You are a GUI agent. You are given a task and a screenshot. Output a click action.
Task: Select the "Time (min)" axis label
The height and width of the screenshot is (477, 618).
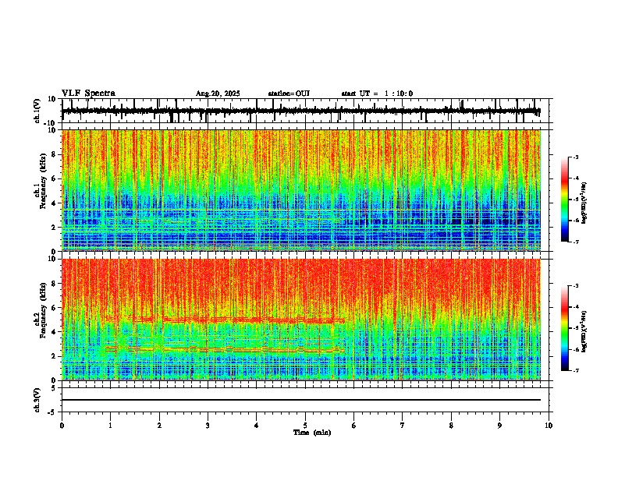pos(312,433)
